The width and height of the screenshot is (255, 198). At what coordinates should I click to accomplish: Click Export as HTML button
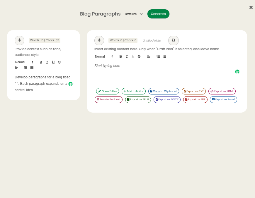click(222, 91)
